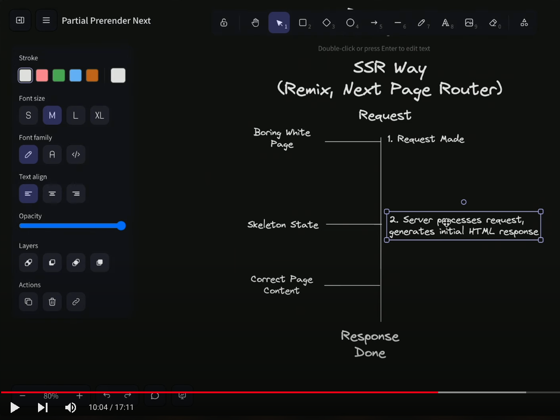The height and width of the screenshot is (420, 560).
Task: Open the custom stroke color picker
Action: 118,75
